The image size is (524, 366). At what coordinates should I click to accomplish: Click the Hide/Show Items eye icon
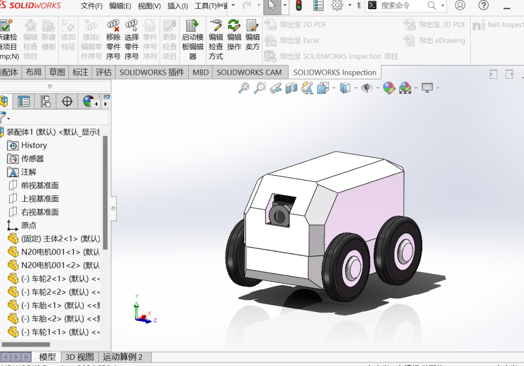tap(367, 88)
